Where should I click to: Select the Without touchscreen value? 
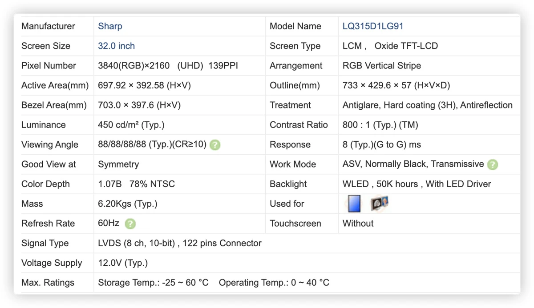(358, 223)
